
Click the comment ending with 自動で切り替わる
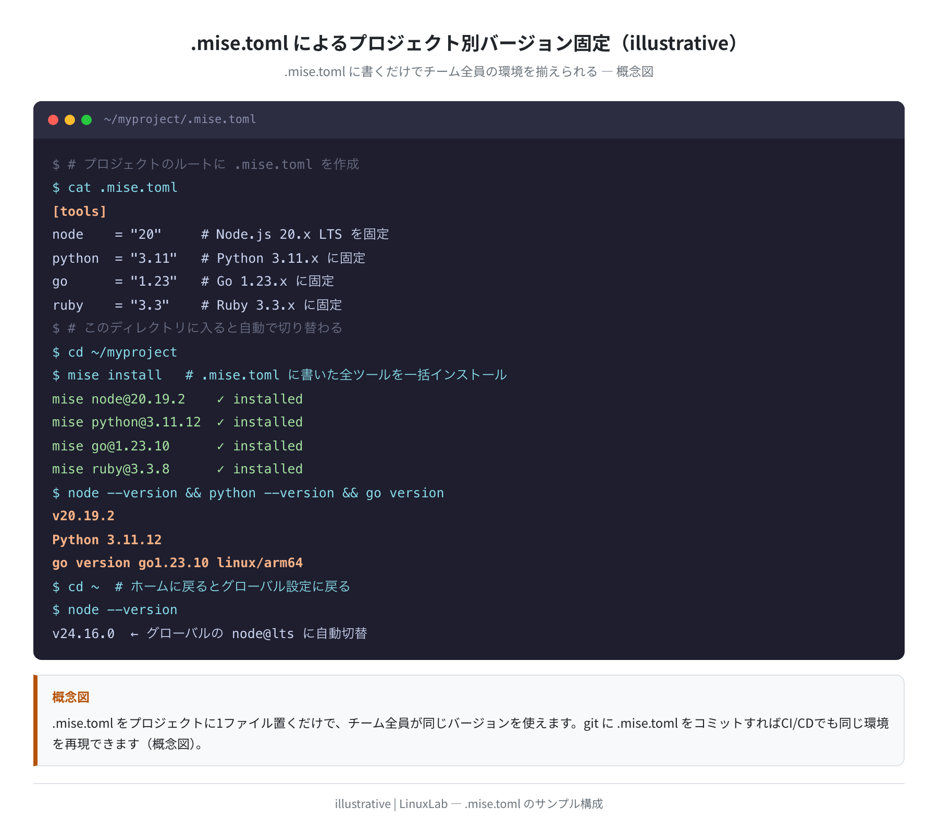(x=198, y=328)
